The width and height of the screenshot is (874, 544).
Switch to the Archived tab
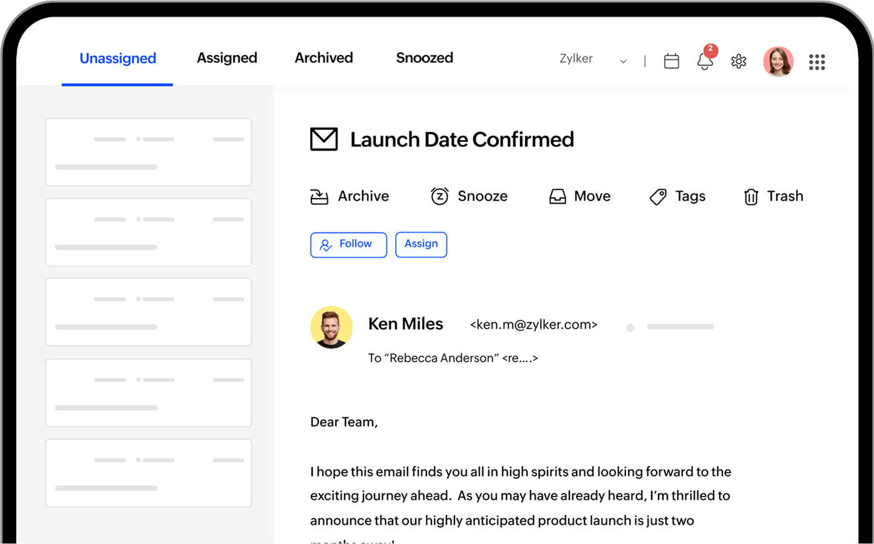[324, 57]
